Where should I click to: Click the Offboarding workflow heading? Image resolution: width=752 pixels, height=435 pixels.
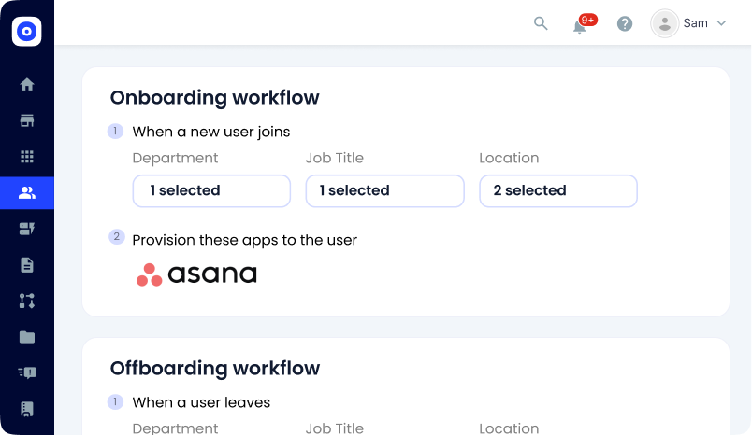click(x=215, y=369)
